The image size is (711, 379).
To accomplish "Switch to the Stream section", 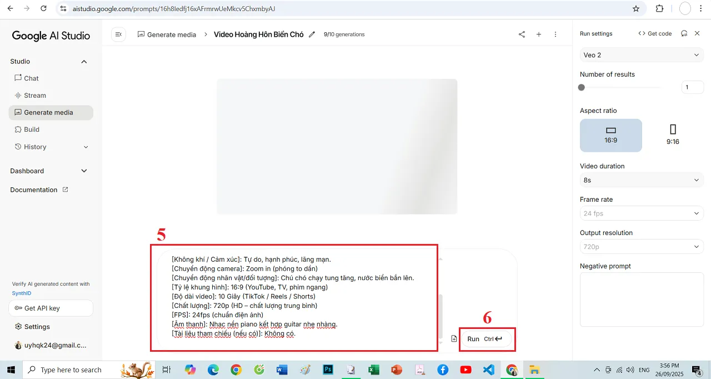I will pyautogui.click(x=35, y=95).
